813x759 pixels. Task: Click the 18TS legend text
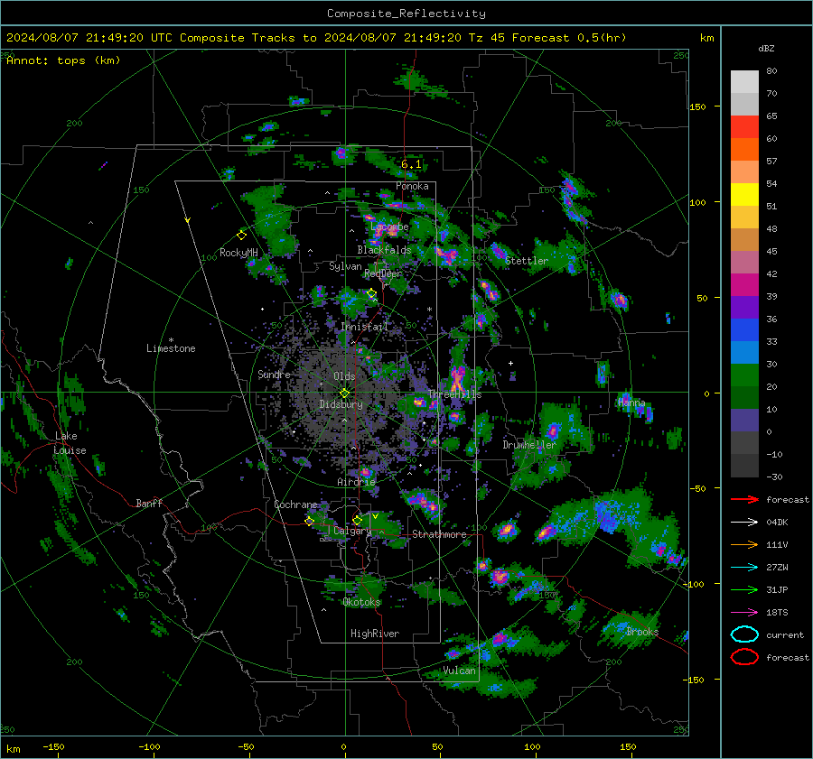coord(777,613)
